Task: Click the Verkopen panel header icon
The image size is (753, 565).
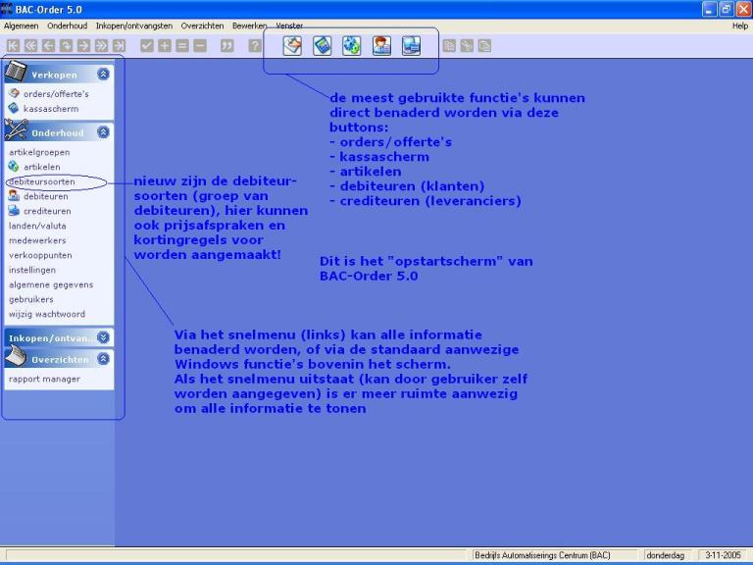Action: (16, 72)
